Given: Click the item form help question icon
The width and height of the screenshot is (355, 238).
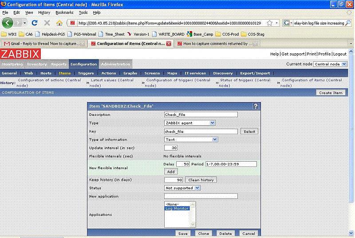Looking at the screenshot, I should click(x=256, y=106).
